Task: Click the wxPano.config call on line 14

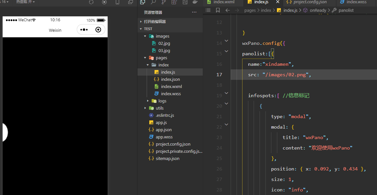Action: click(261, 43)
